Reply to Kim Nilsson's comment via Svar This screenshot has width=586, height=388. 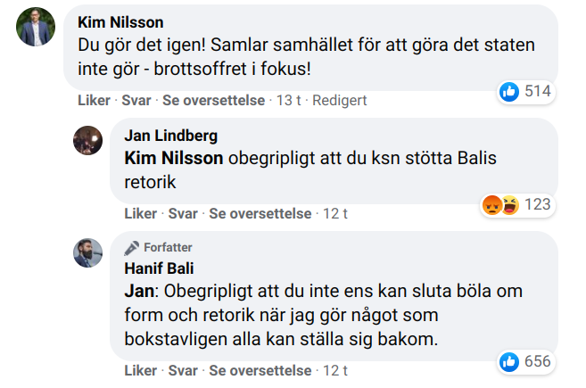(x=136, y=101)
